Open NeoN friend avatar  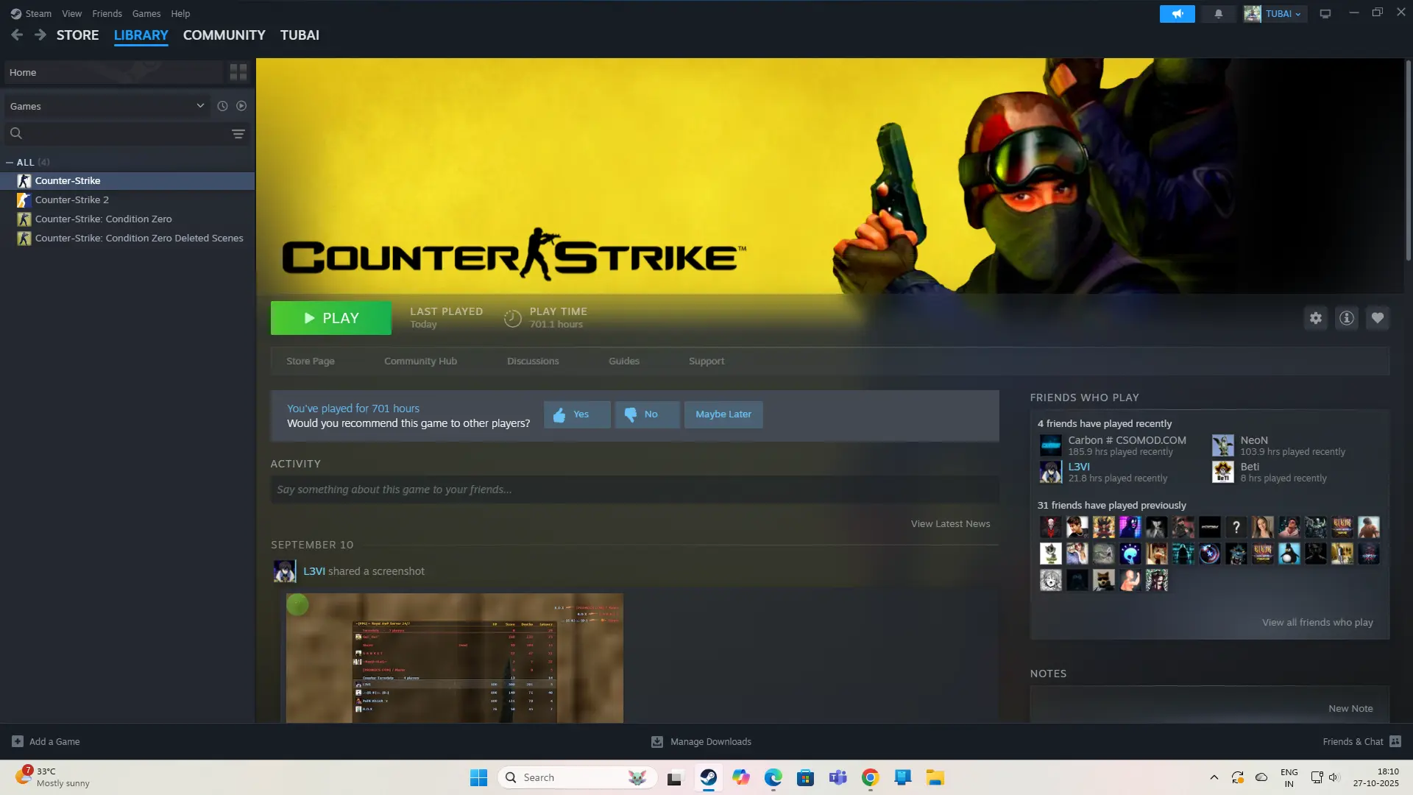[1222, 445]
